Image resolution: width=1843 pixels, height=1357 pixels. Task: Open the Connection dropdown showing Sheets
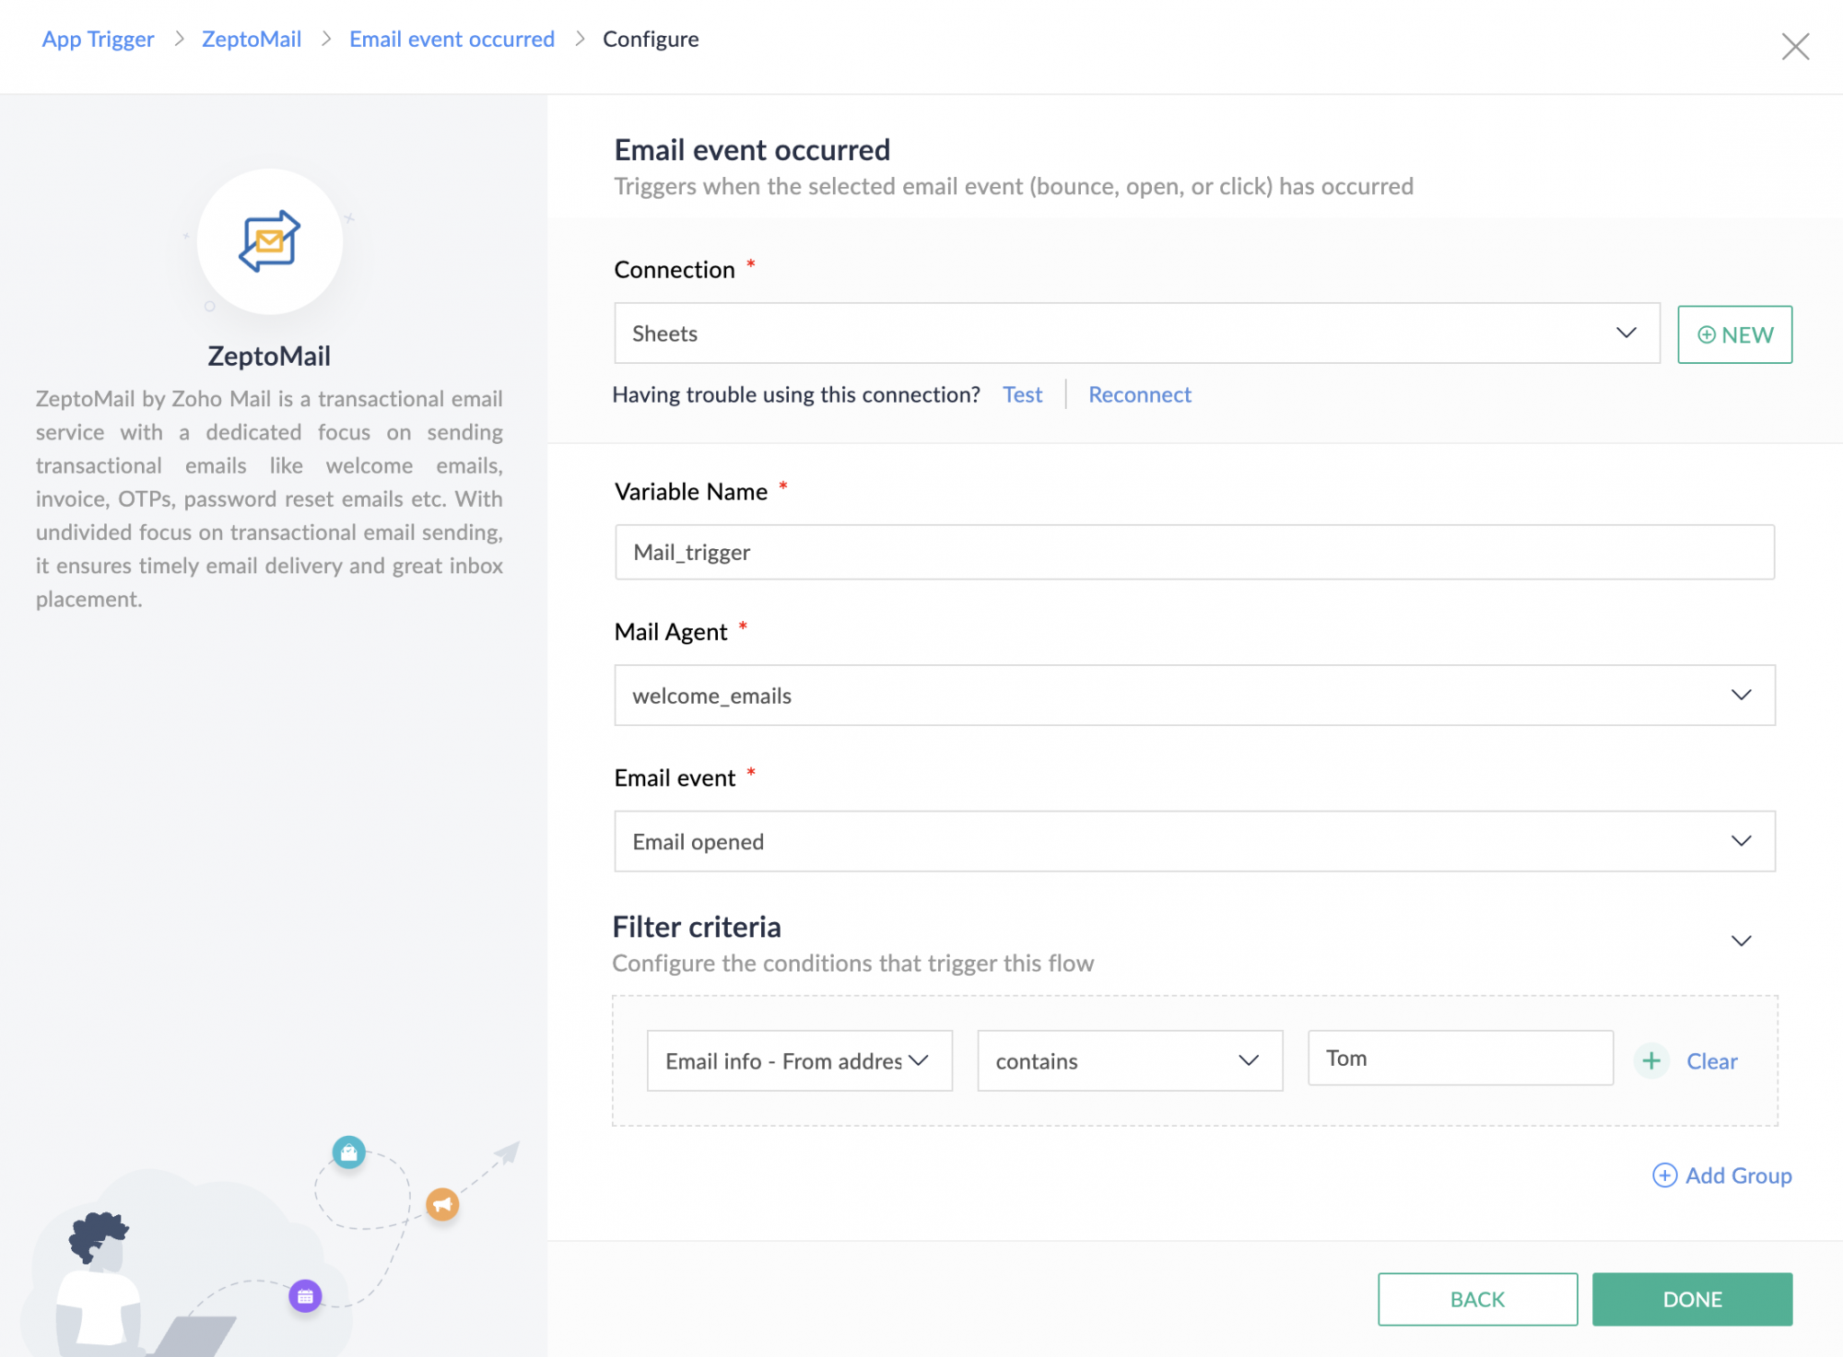tap(1136, 333)
